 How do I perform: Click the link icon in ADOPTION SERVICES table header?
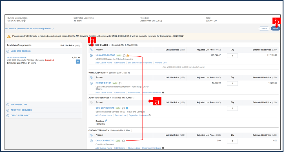pyautogui.click(x=91, y=102)
